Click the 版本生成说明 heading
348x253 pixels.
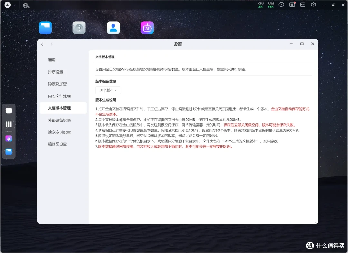pos(106,100)
